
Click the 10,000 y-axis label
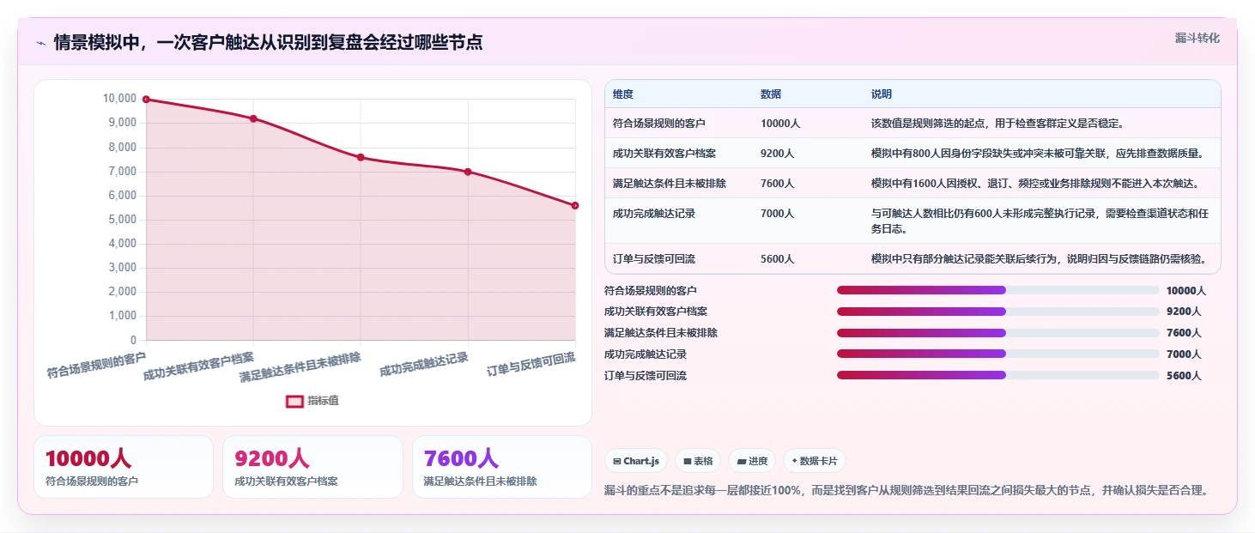[119, 99]
